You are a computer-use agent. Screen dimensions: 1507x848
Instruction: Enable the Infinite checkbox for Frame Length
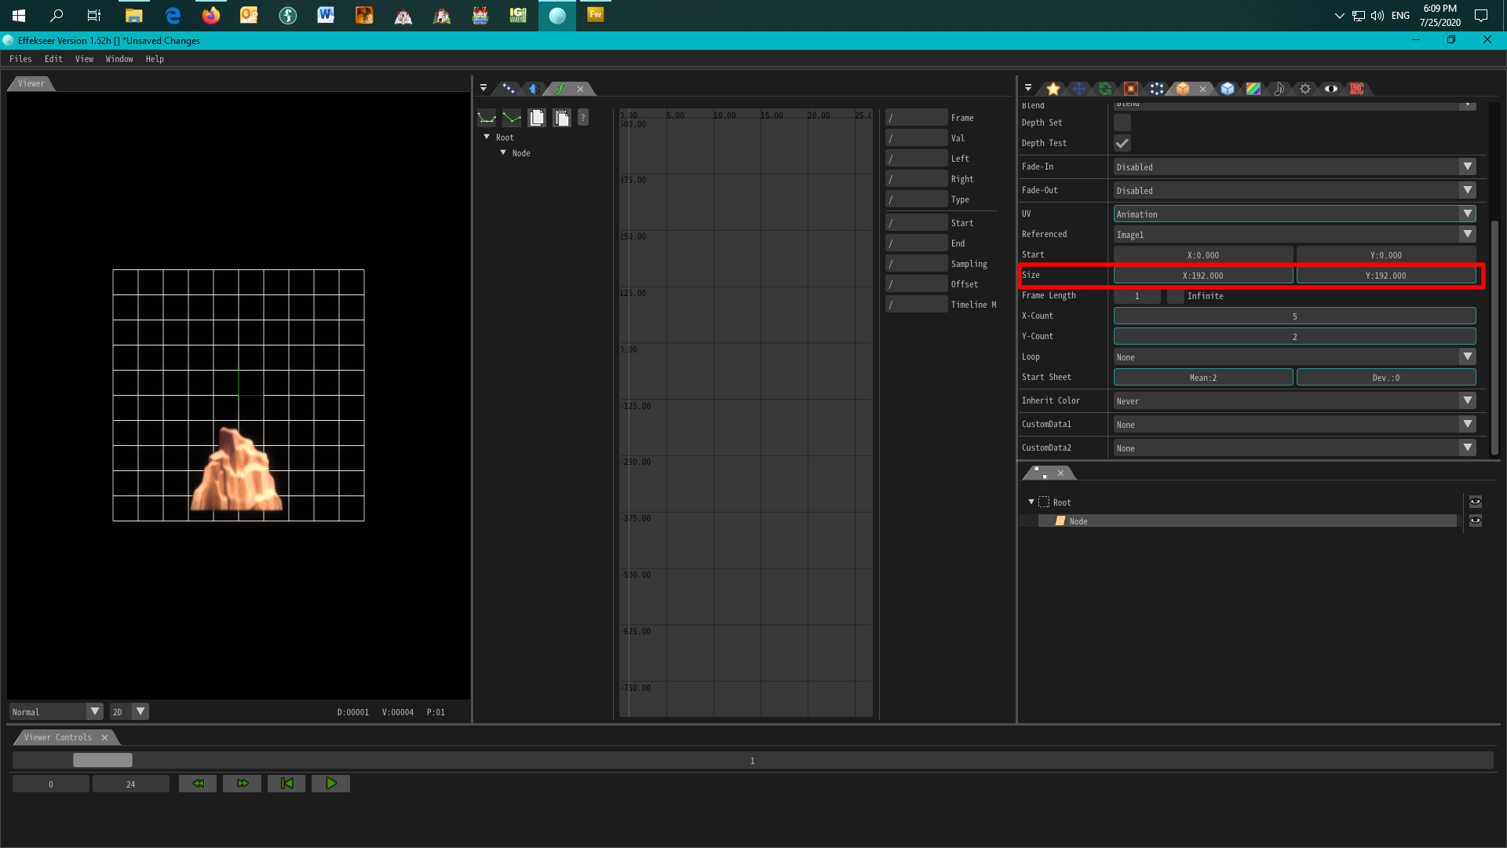tap(1175, 296)
